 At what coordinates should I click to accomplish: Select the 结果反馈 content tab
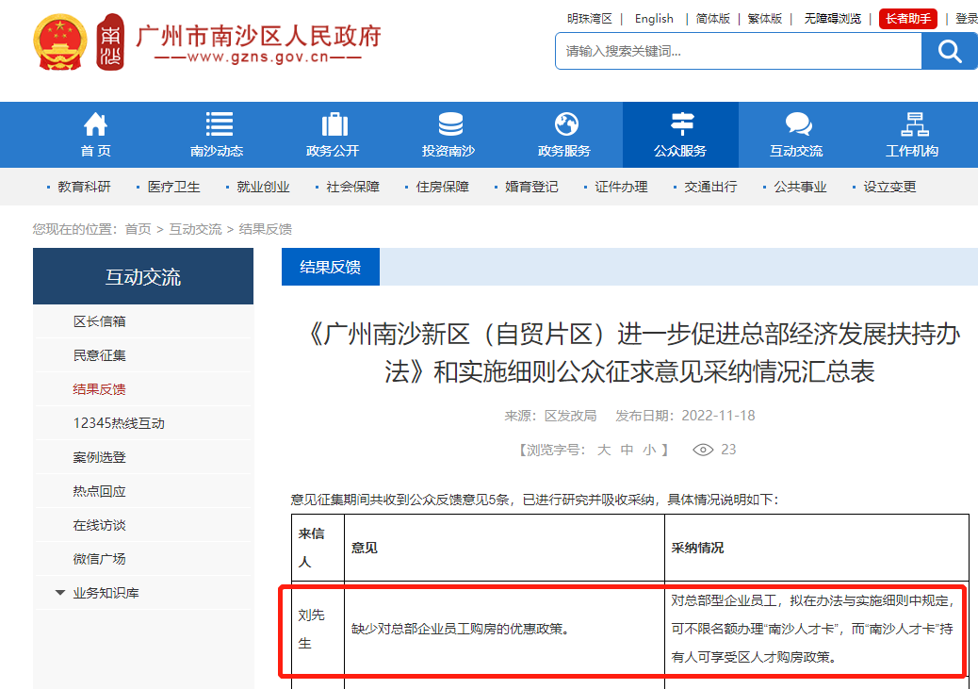[x=331, y=267]
